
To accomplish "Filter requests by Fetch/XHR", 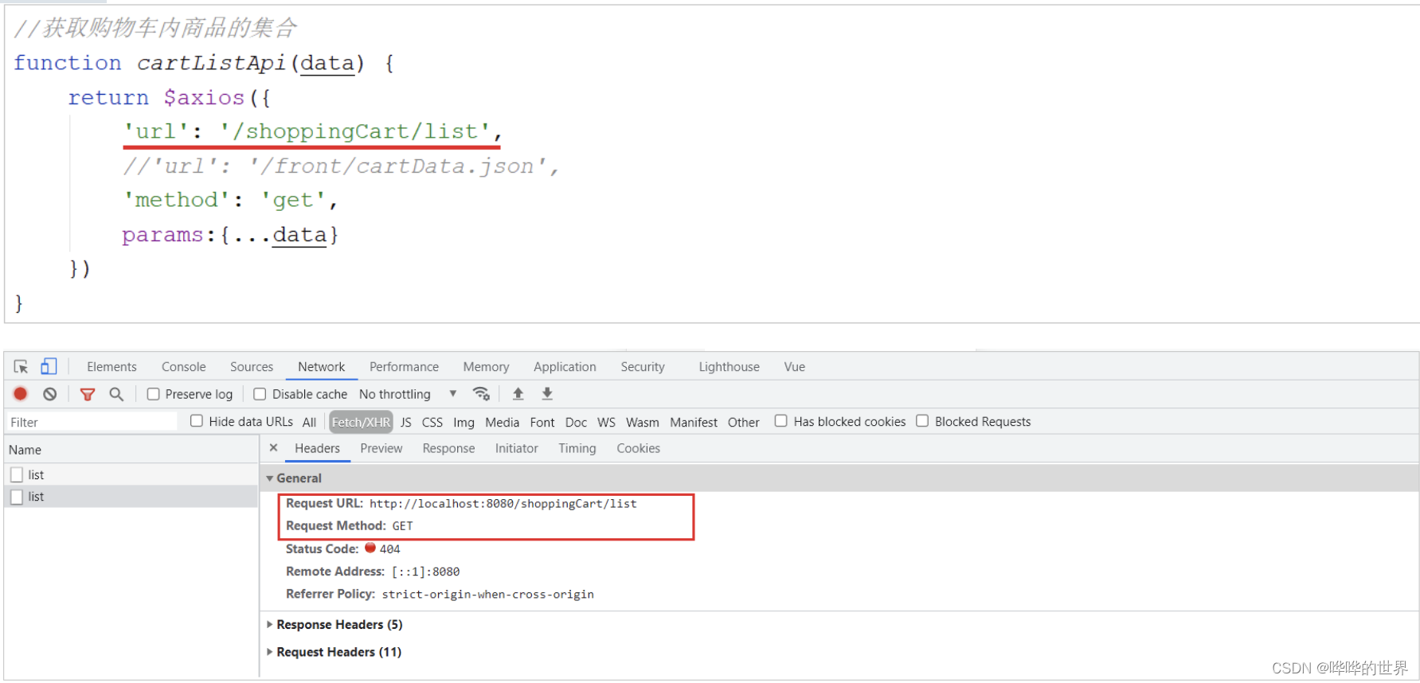I will coord(361,423).
